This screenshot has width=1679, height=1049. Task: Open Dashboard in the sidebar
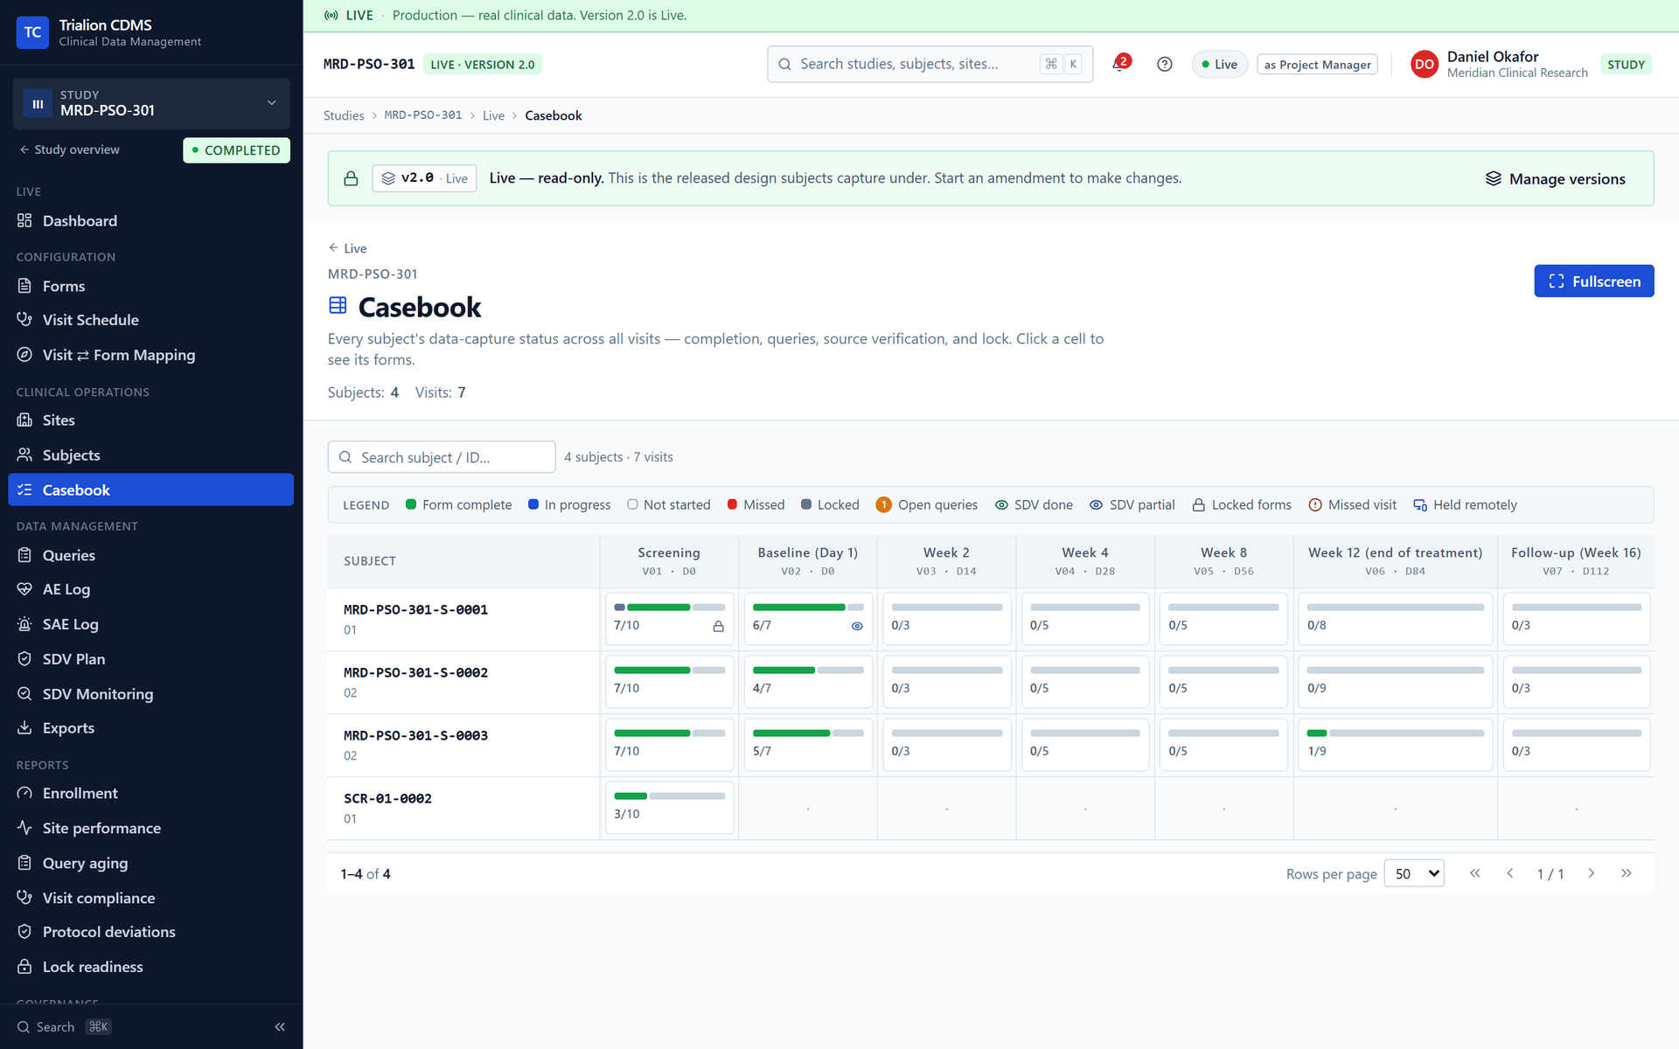[151, 221]
